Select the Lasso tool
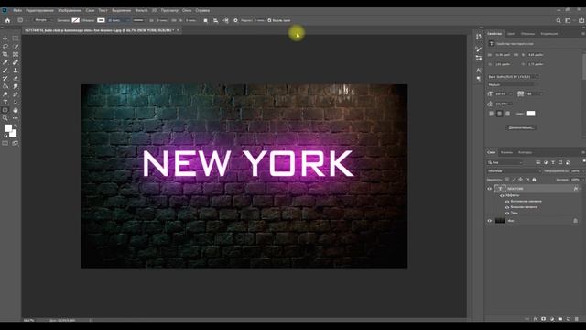 [x=5, y=47]
